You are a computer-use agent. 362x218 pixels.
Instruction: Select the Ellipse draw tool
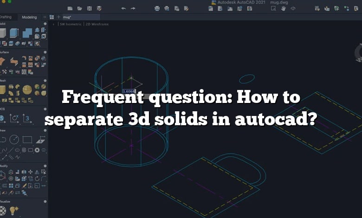click(17, 150)
